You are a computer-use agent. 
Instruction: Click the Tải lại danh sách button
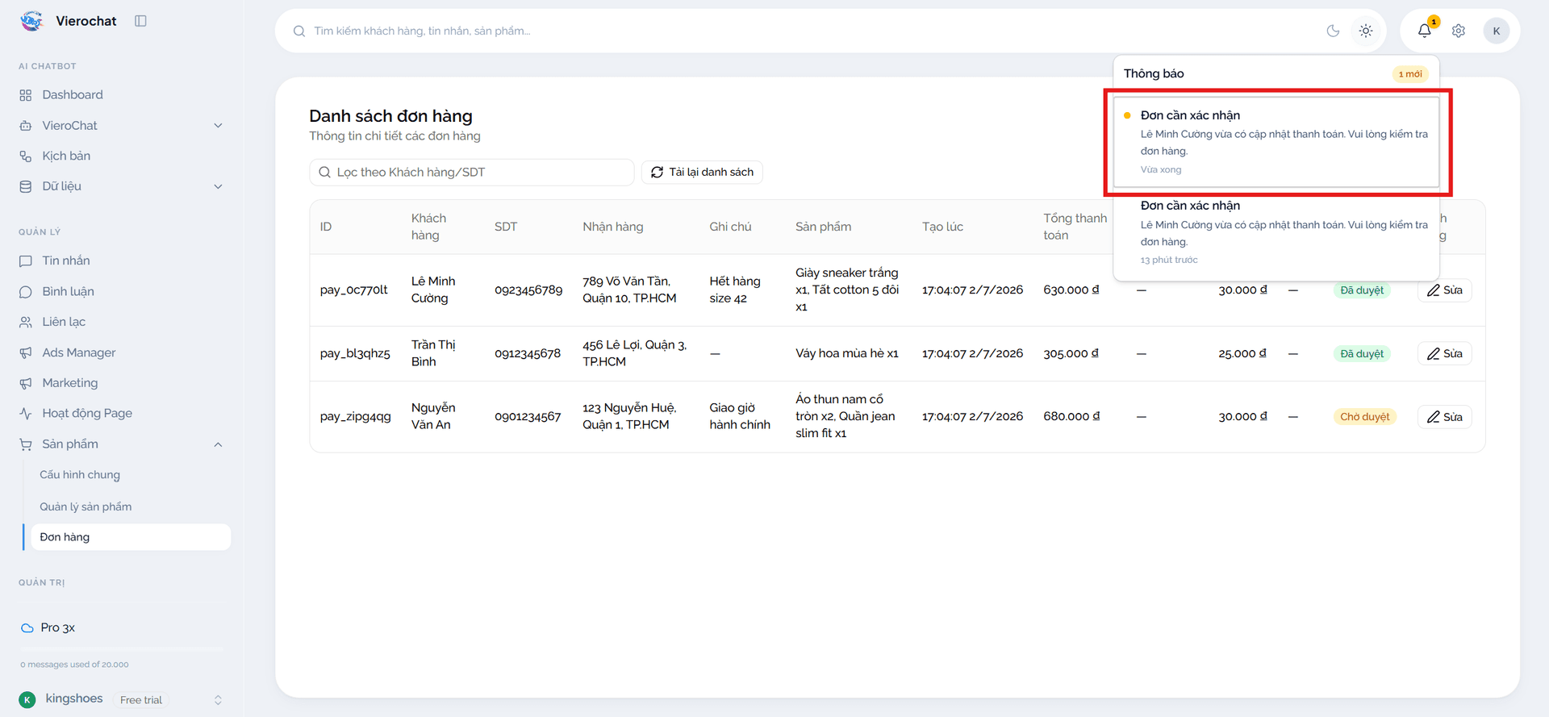click(x=702, y=172)
